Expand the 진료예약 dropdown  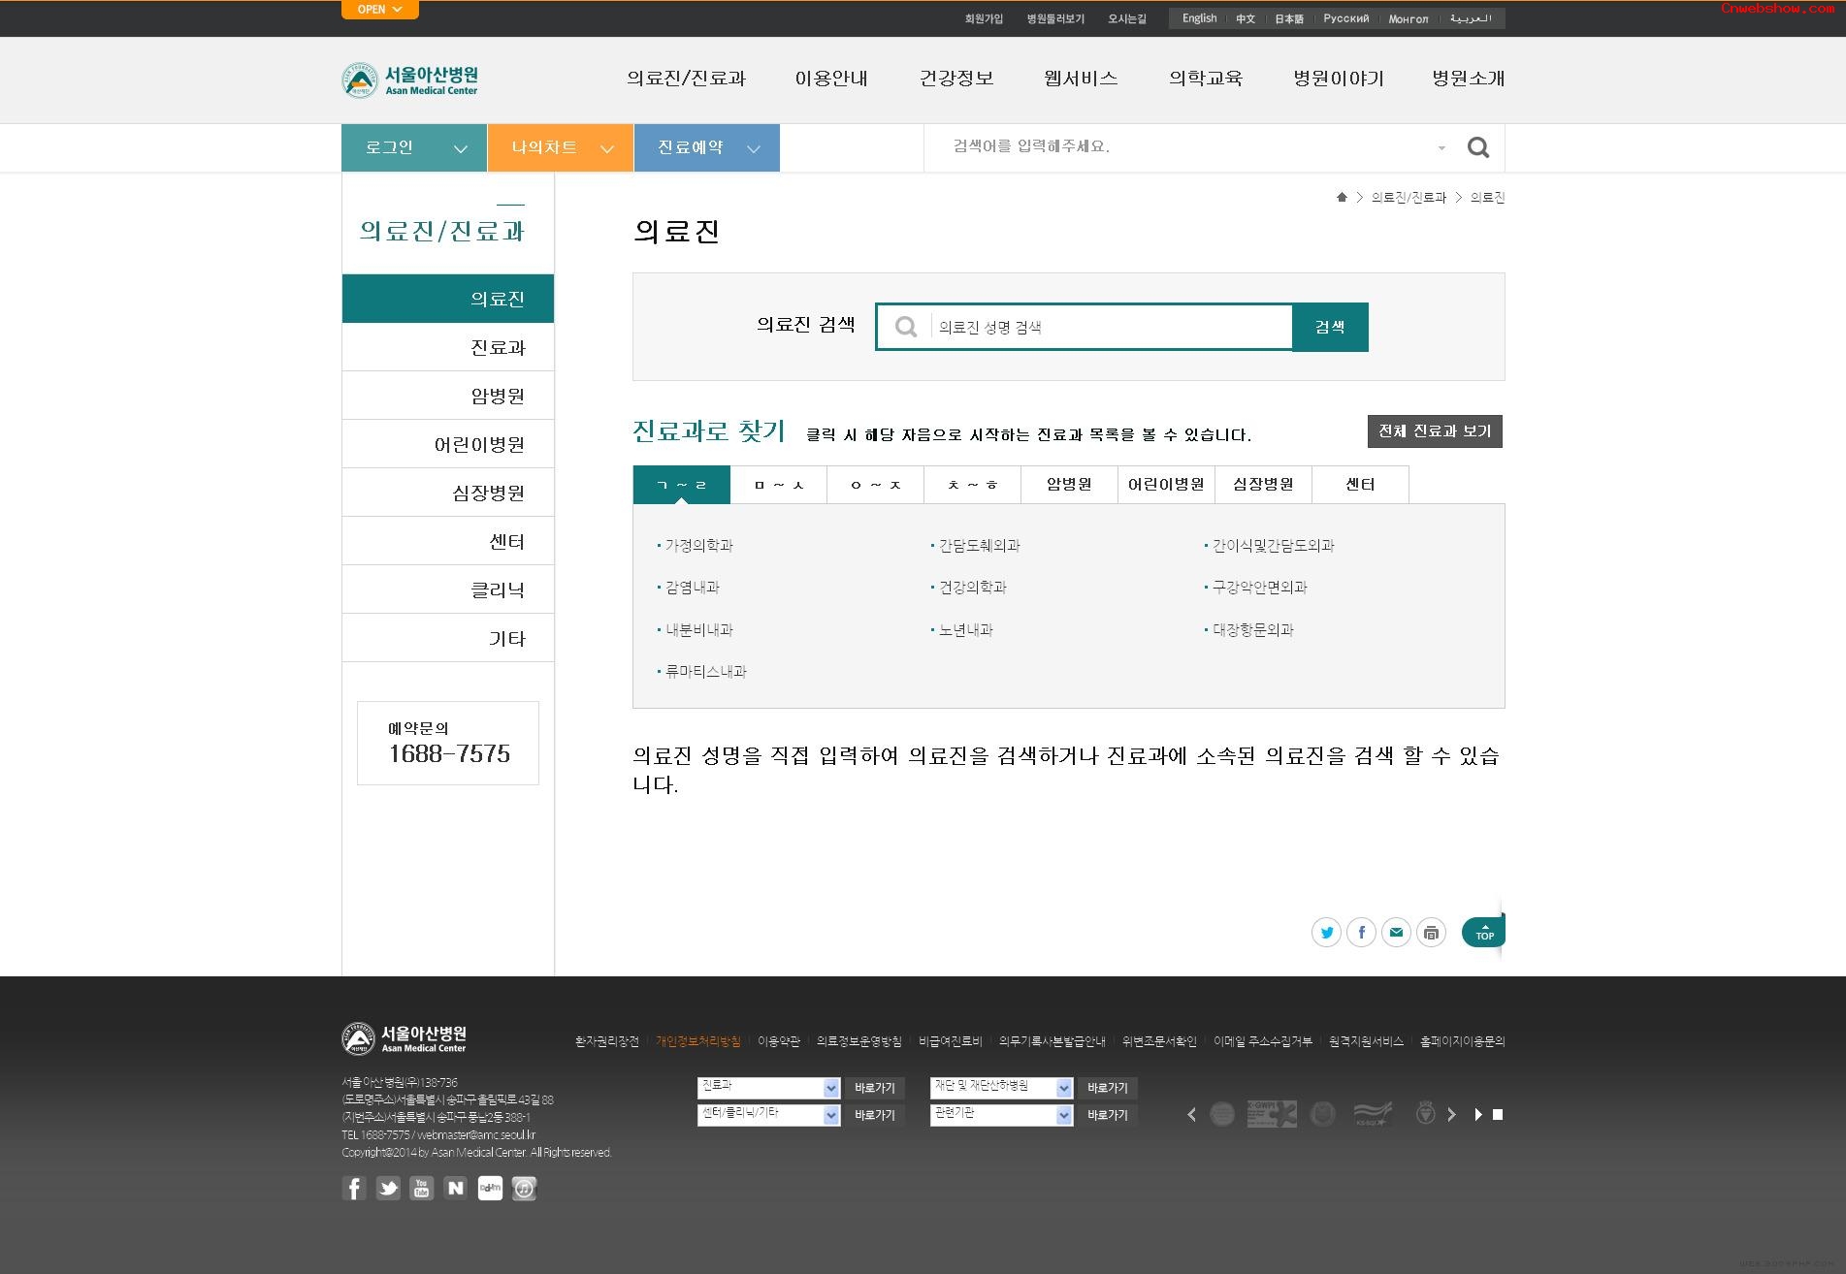coord(707,147)
